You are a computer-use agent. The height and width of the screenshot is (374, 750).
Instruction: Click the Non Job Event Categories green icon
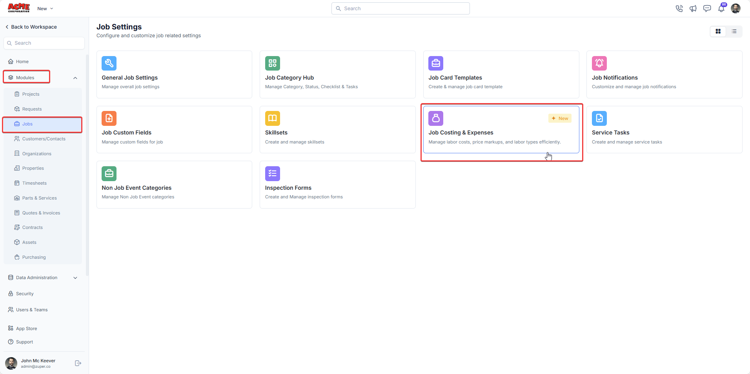point(109,174)
